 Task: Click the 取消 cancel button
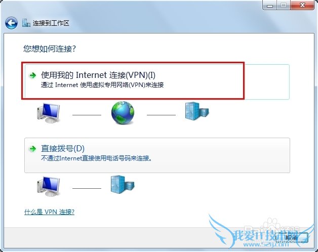292,237
